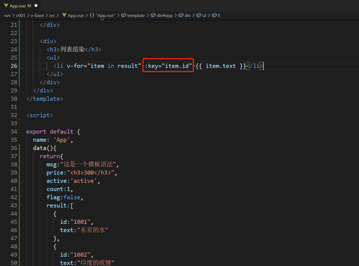The height and width of the screenshot is (266, 359).
Task: Click line number 26 in the gutter
Action: pyautogui.click(x=14, y=66)
